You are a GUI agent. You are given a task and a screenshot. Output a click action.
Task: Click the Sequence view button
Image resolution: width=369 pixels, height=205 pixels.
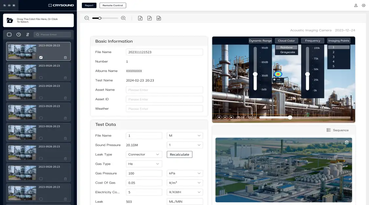338,130
